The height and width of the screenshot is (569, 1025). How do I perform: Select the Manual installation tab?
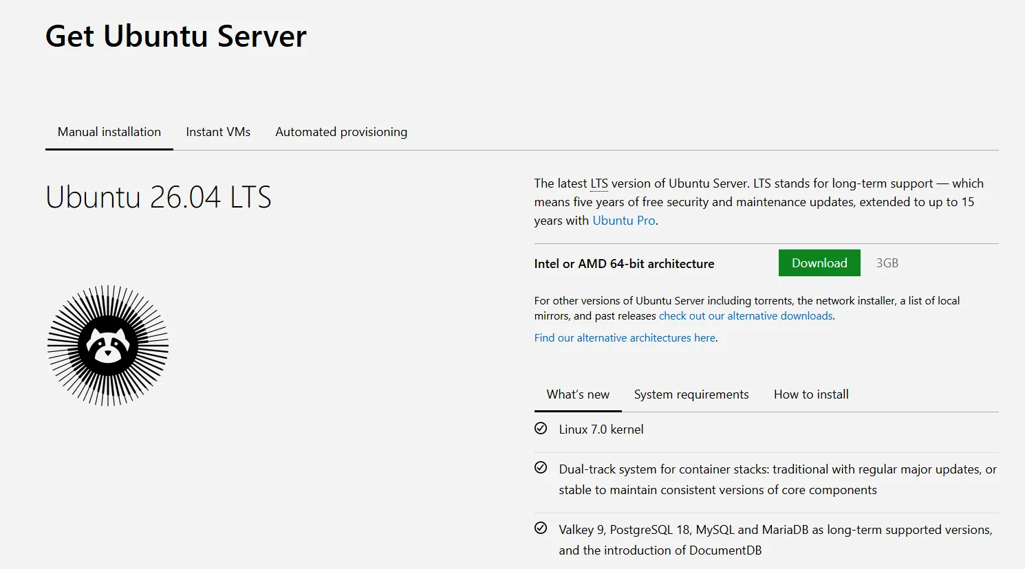pyautogui.click(x=109, y=132)
